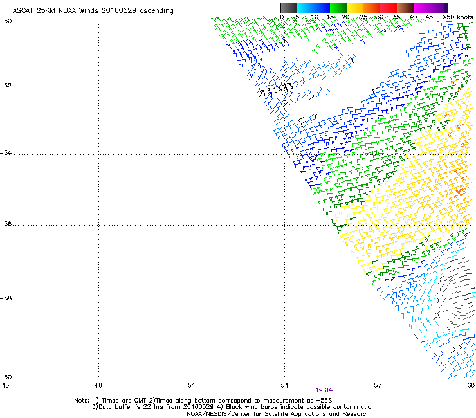
Task: Click the note line starting "Note: 1) Times are GMT"
Action: (x=203, y=401)
